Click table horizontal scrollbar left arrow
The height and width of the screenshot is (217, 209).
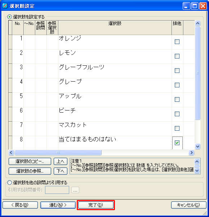[x=11, y=152]
